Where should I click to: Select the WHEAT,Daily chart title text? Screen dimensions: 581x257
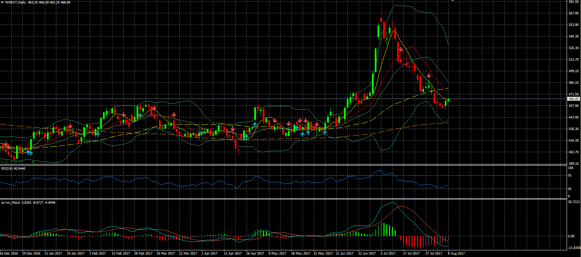(15, 2)
